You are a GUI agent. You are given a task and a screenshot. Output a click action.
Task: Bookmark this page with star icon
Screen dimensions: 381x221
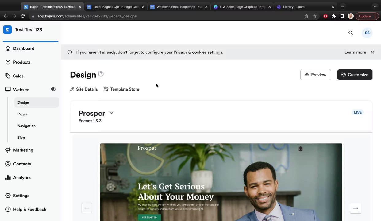click(315, 16)
